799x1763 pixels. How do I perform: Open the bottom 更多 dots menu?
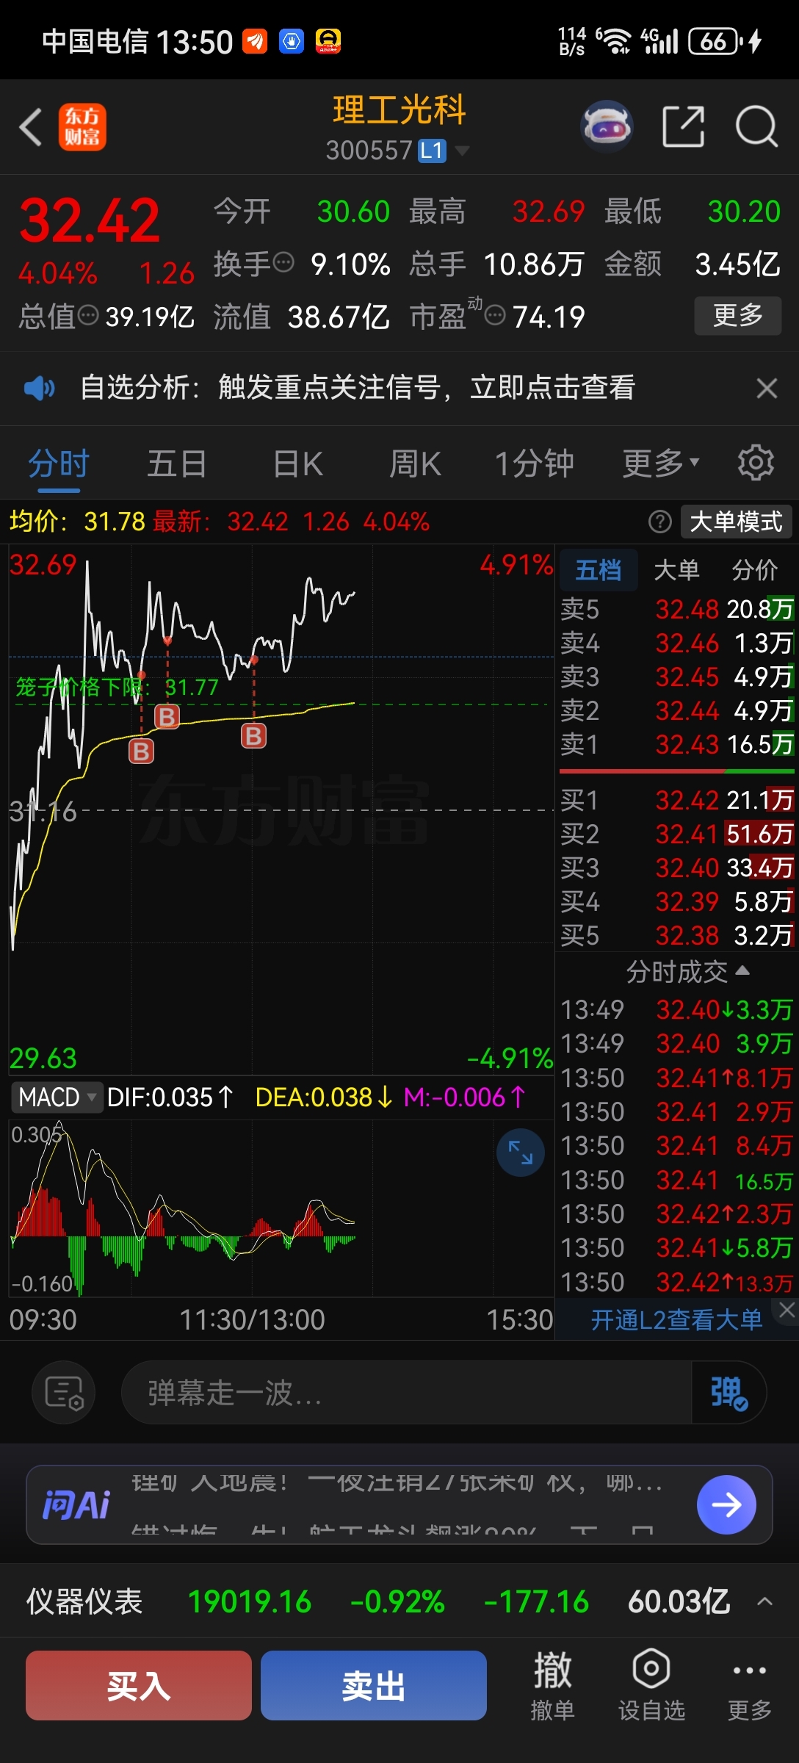tap(749, 1684)
